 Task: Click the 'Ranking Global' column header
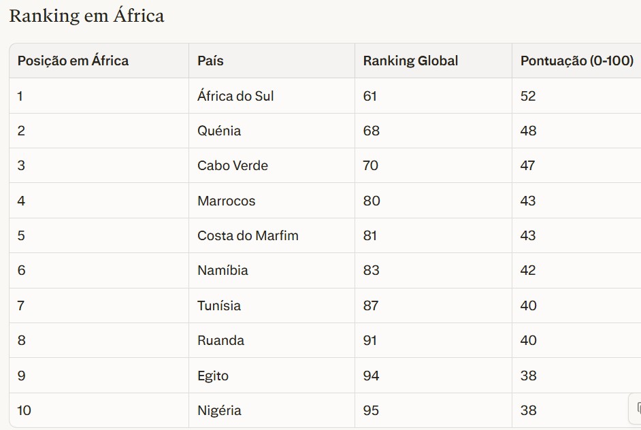click(x=410, y=61)
